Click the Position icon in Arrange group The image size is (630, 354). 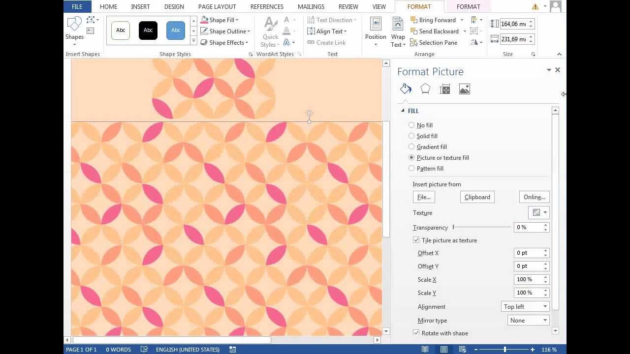(x=376, y=29)
